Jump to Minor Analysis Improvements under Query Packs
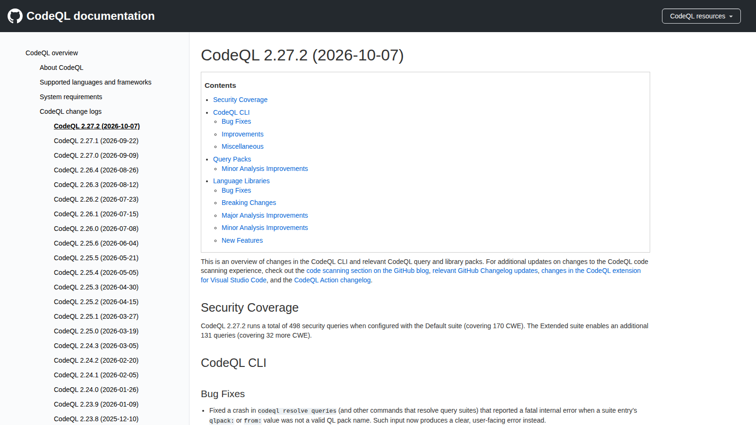756x425 pixels. [x=265, y=169]
